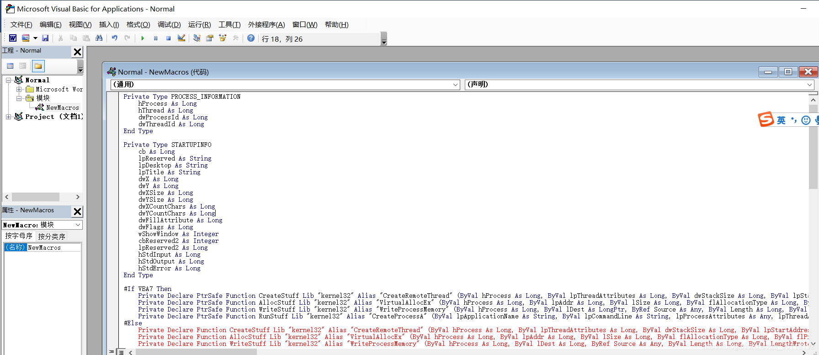Save Normal with the floppy disk icon
This screenshot has width=819, height=355.
pos(45,38)
